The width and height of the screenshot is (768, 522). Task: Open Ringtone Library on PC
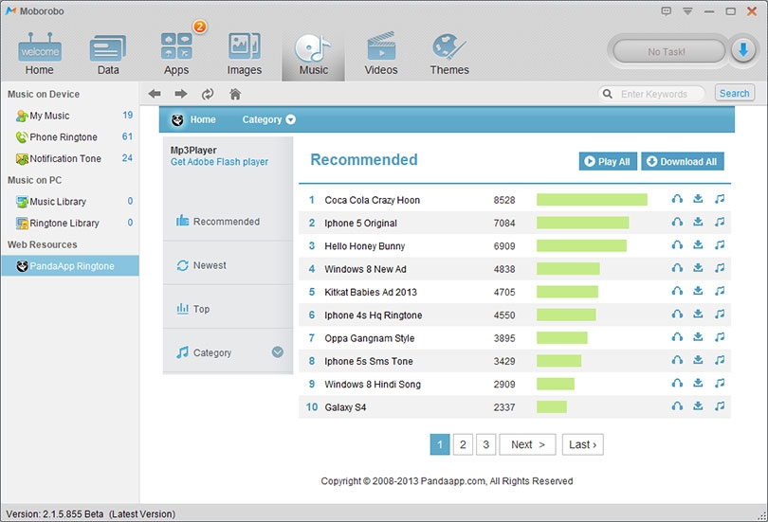(70, 223)
